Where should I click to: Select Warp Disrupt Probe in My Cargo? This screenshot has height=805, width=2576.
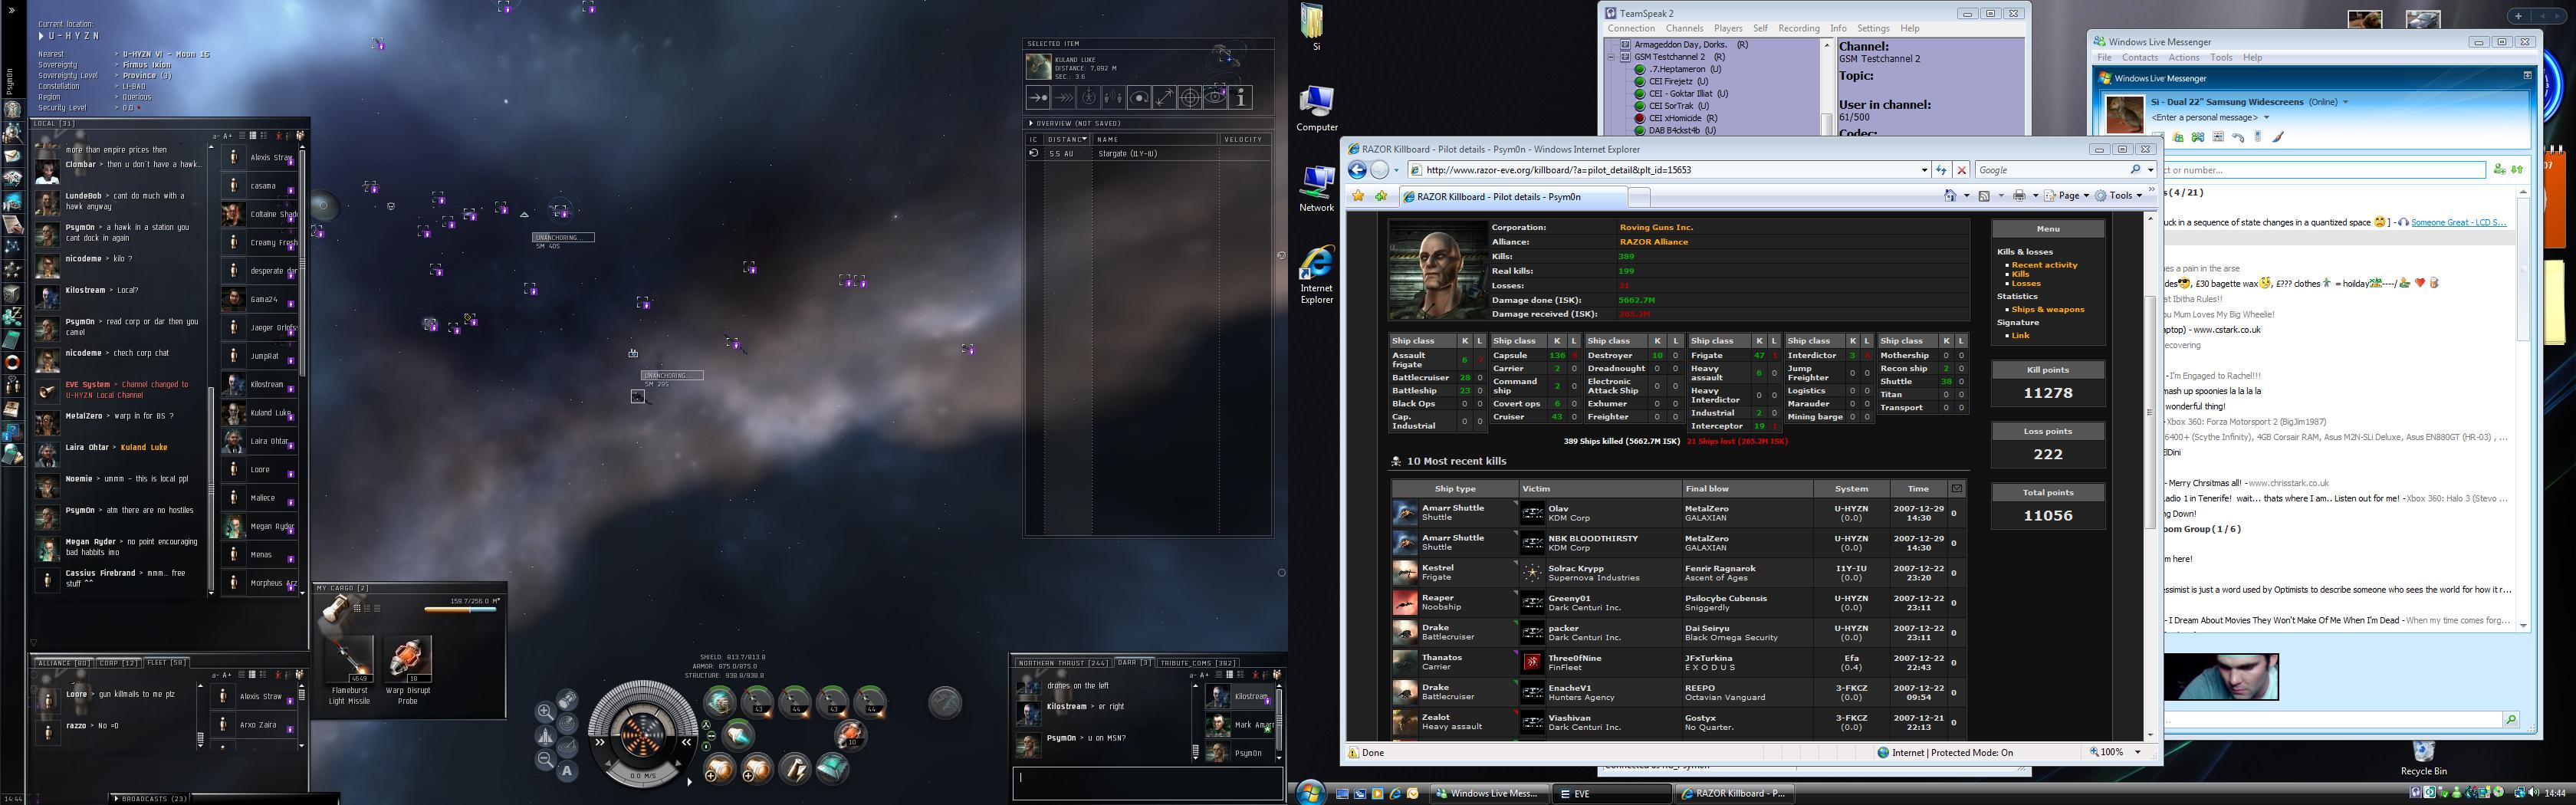click(x=407, y=671)
